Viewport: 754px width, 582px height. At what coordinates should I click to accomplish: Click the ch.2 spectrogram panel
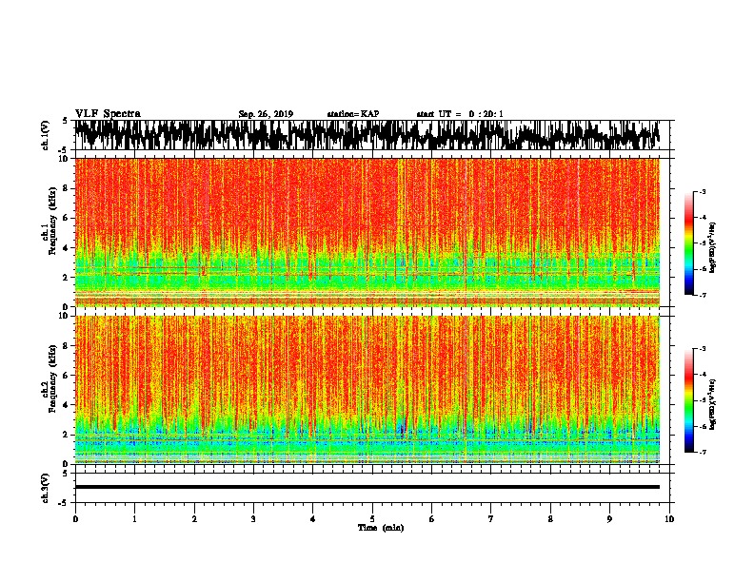point(367,390)
